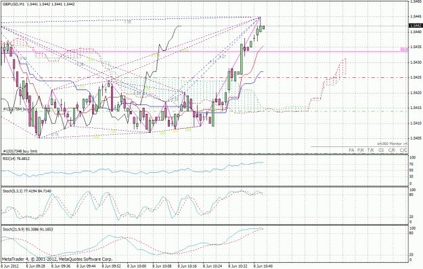Screen dimensions: 423x269
Task: Click the MetaTrader 4 copyright text
Action: [x=57, y=260]
